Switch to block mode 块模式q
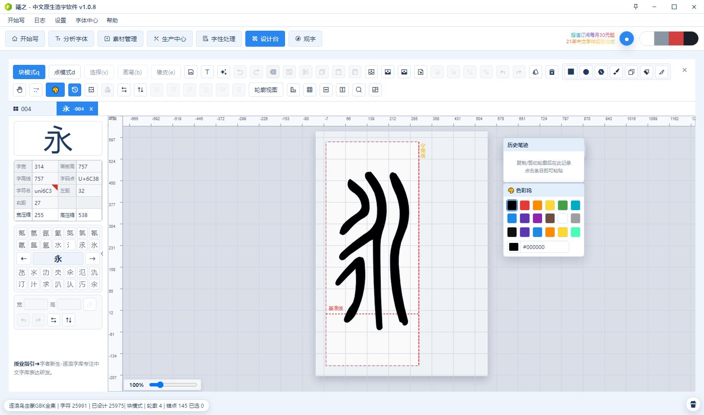 pos(29,72)
